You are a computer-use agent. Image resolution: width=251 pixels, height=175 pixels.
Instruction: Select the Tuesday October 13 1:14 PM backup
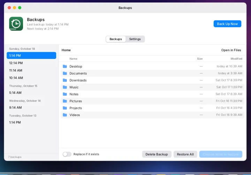[31, 122]
